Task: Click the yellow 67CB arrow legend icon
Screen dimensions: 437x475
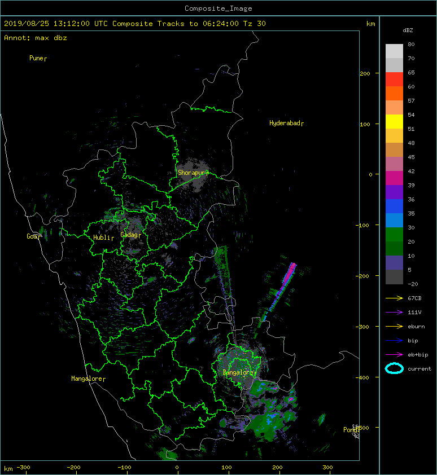Action: [x=394, y=298]
